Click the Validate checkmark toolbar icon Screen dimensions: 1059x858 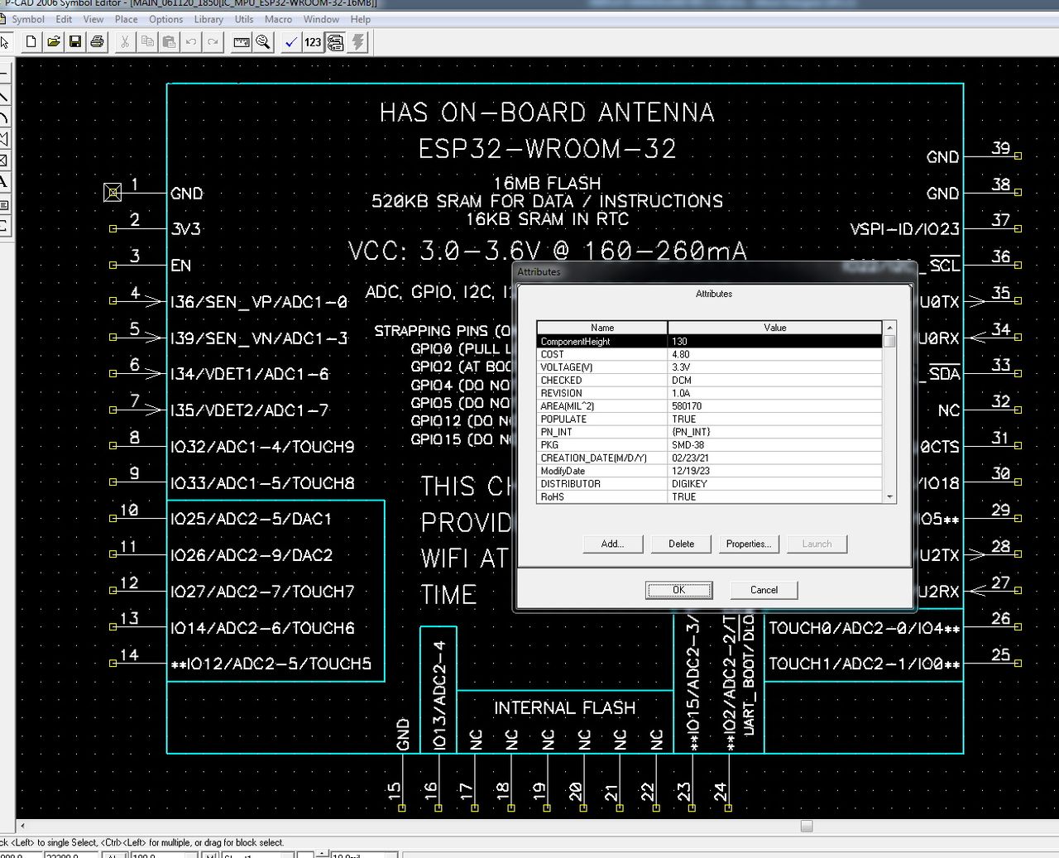(290, 41)
